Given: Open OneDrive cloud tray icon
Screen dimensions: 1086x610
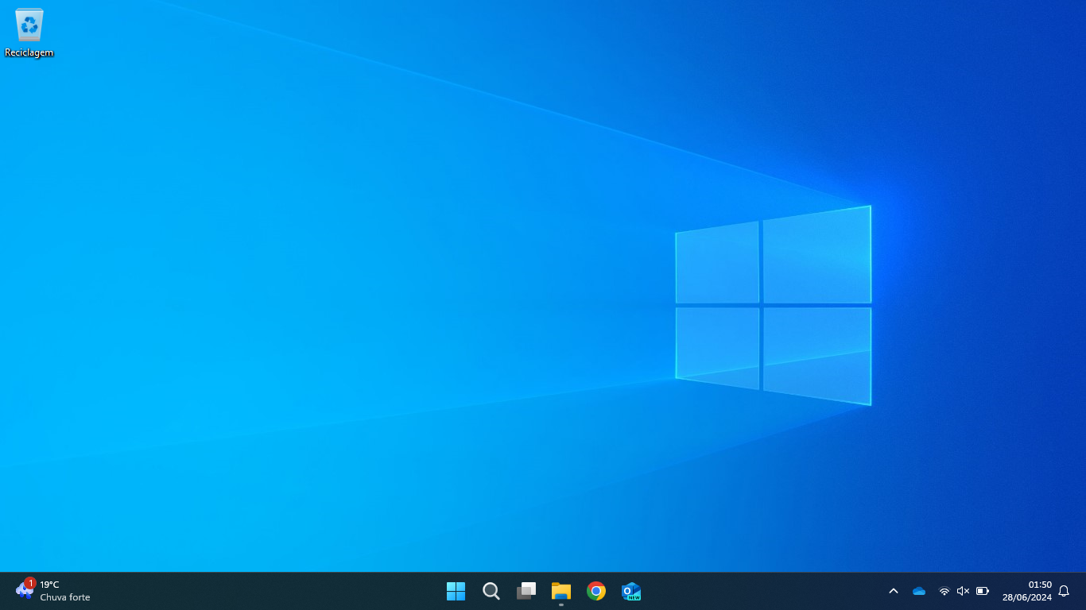Looking at the screenshot, I should coord(919,591).
